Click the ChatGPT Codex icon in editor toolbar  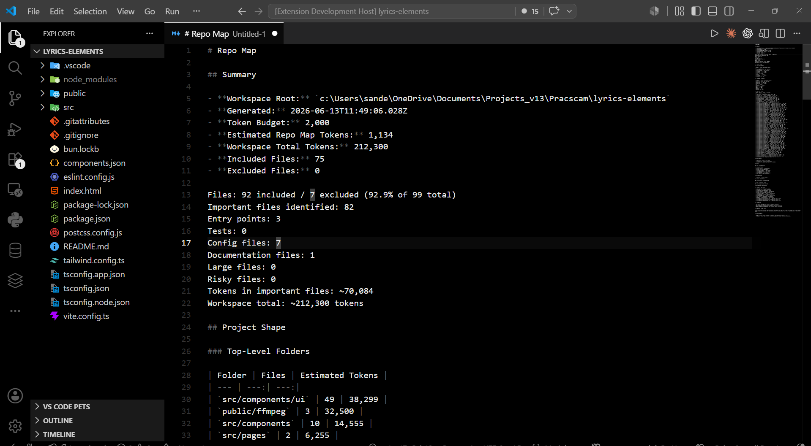click(748, 33)
